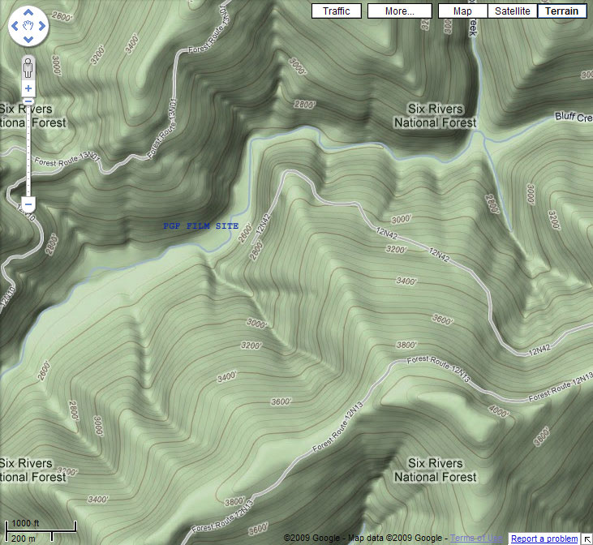Select the Terrain map type
Screen dimensions: 593x545
tap(562, 11)
